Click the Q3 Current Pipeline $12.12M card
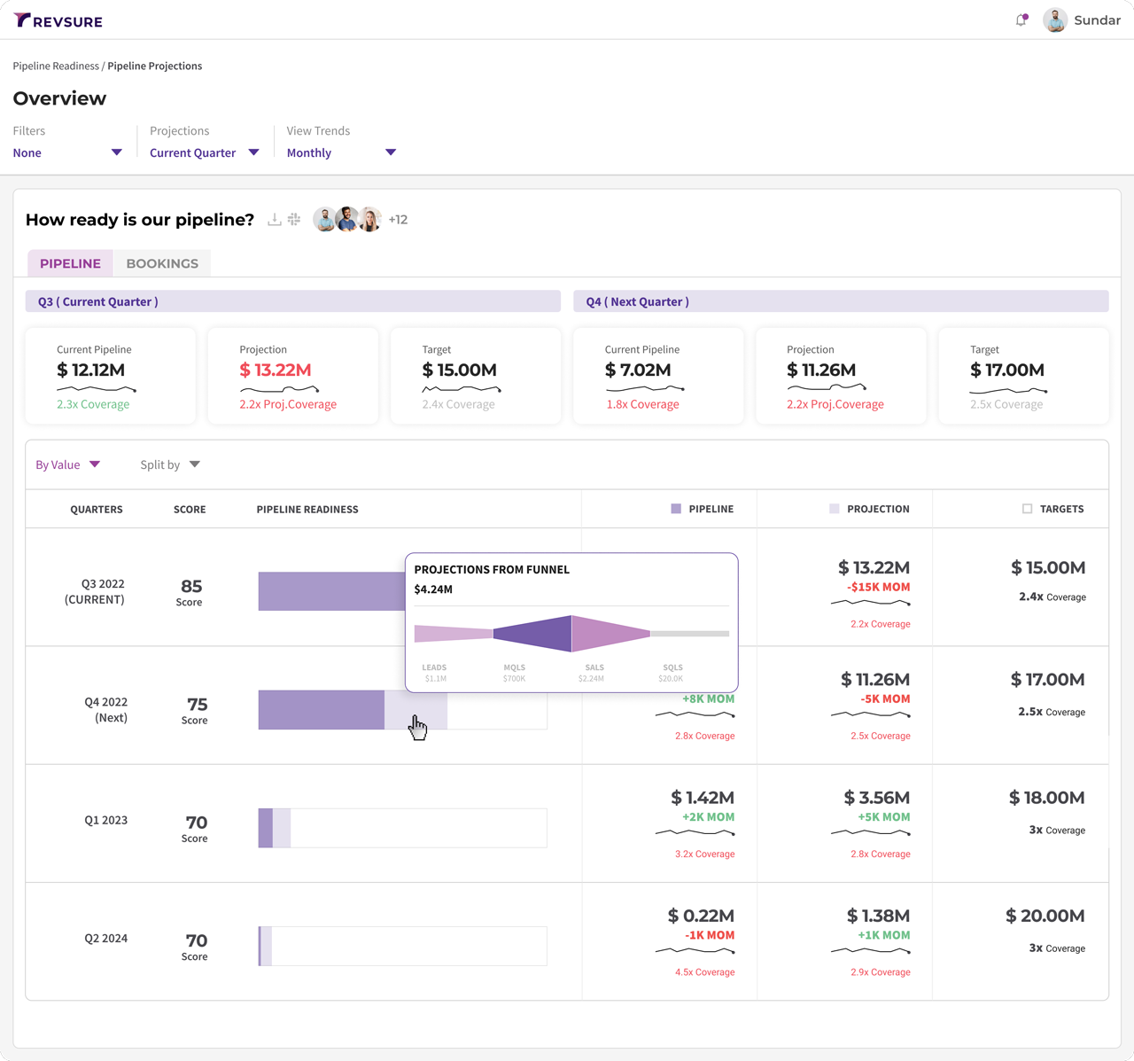1134x1061 pixels. (x=111, y=377)
